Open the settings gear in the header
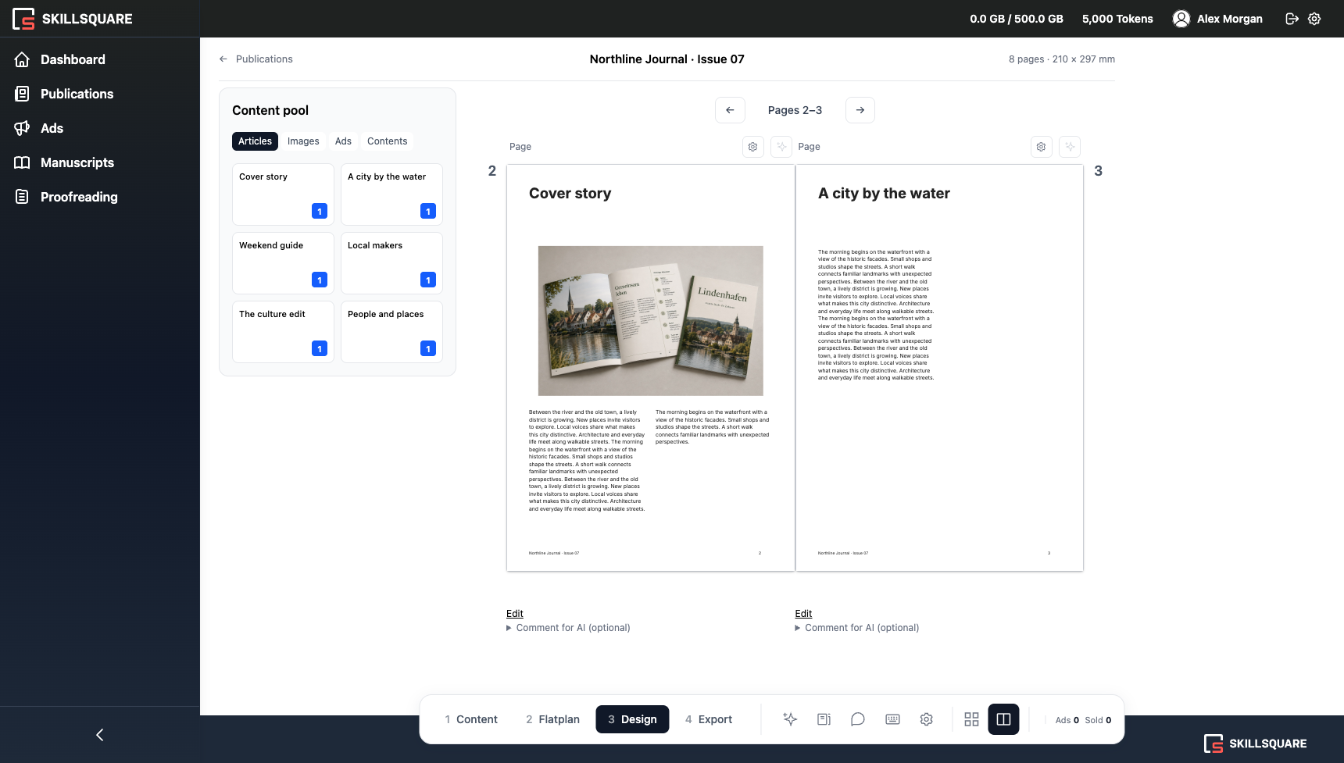This screenshot has height=763, width=1344. (x=1314, y=19)
